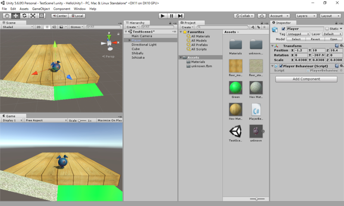This screenshot has width=344, height=206.
Task: Toggle scene effects image icon
Action: coord(61,27)
